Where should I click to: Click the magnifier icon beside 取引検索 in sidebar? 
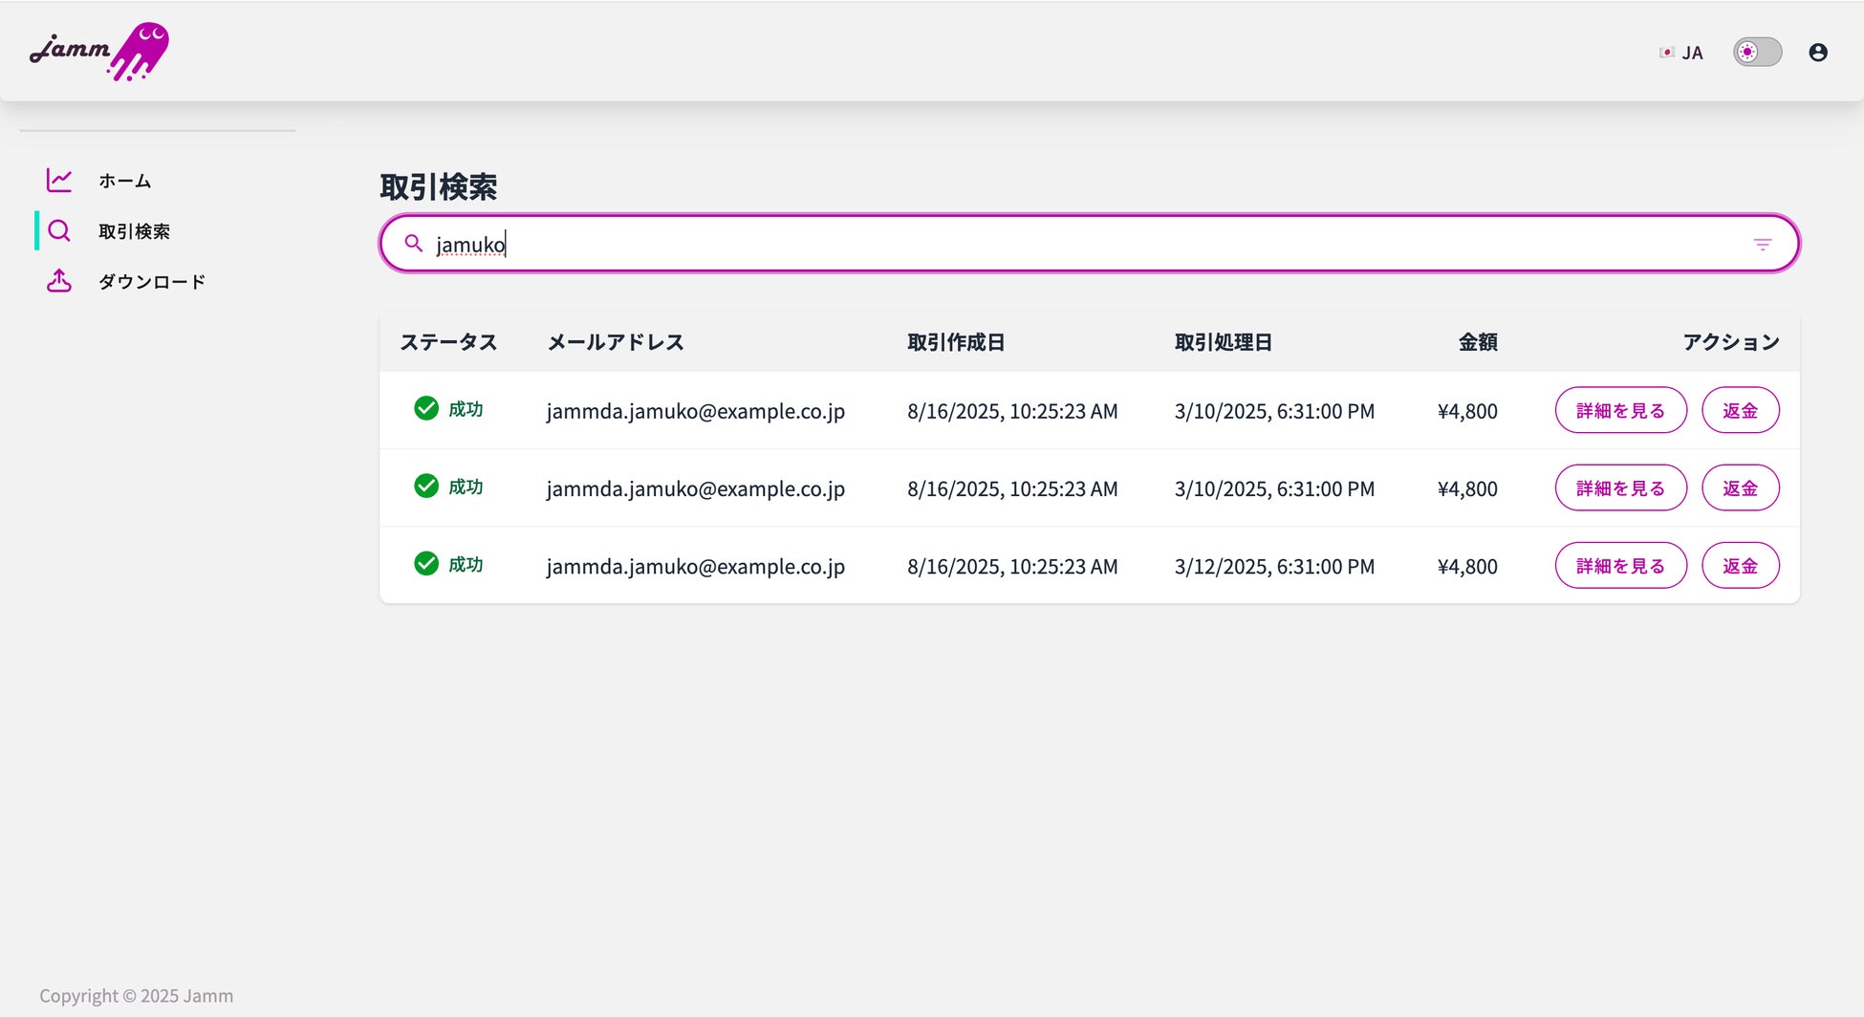59,230
